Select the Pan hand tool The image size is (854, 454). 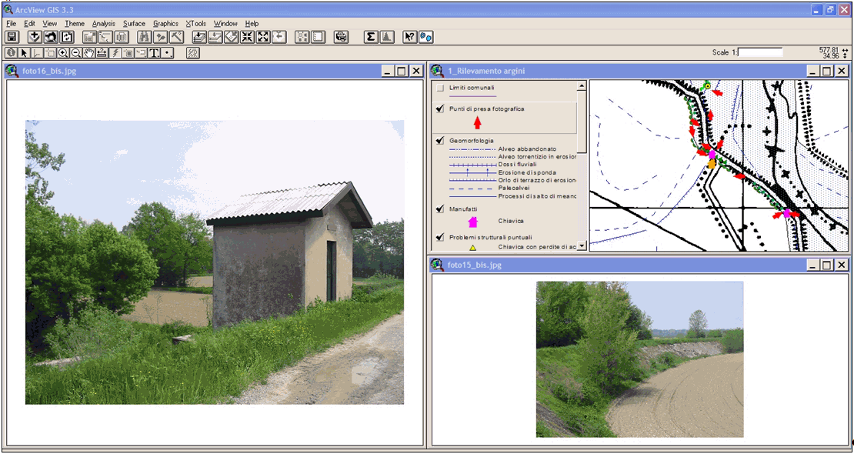88,53
